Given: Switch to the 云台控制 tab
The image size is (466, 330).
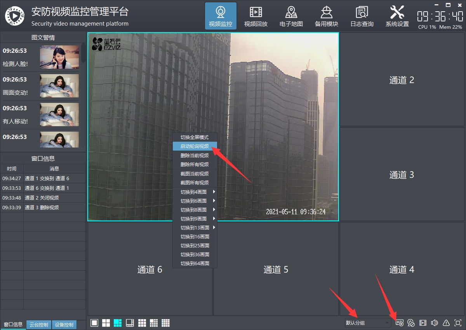Looking at the screenshot, I should tap(39, 325).
